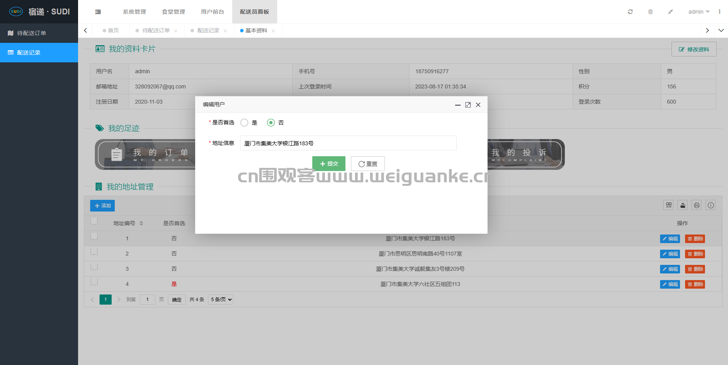Screen dimensions: 728x365
Task: Edit address 厦门市集美大学诚毅集友3号楼209号
Action: pyautogui.click(x=670, y=269)
